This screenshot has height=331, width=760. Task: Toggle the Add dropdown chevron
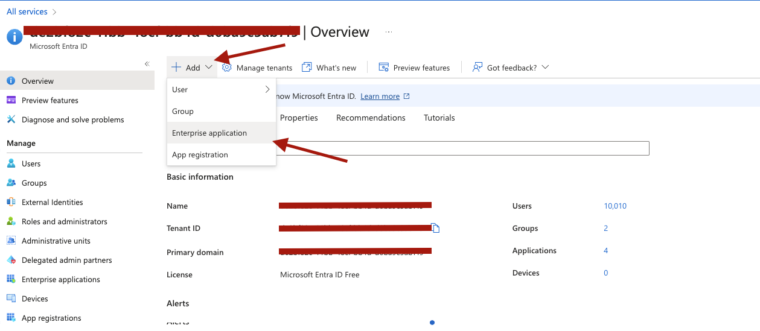[x=209, y=68]
